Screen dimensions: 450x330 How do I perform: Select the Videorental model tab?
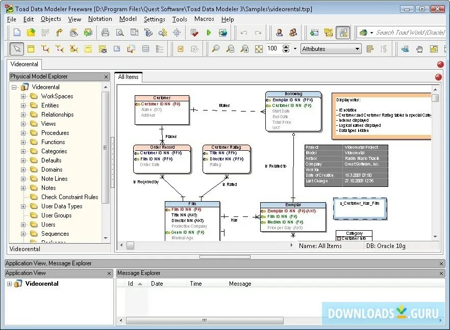tap(24, 65)
